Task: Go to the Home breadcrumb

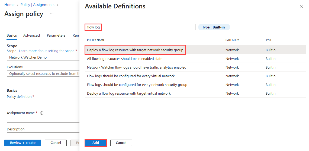Action: click(x=9, y=5)
